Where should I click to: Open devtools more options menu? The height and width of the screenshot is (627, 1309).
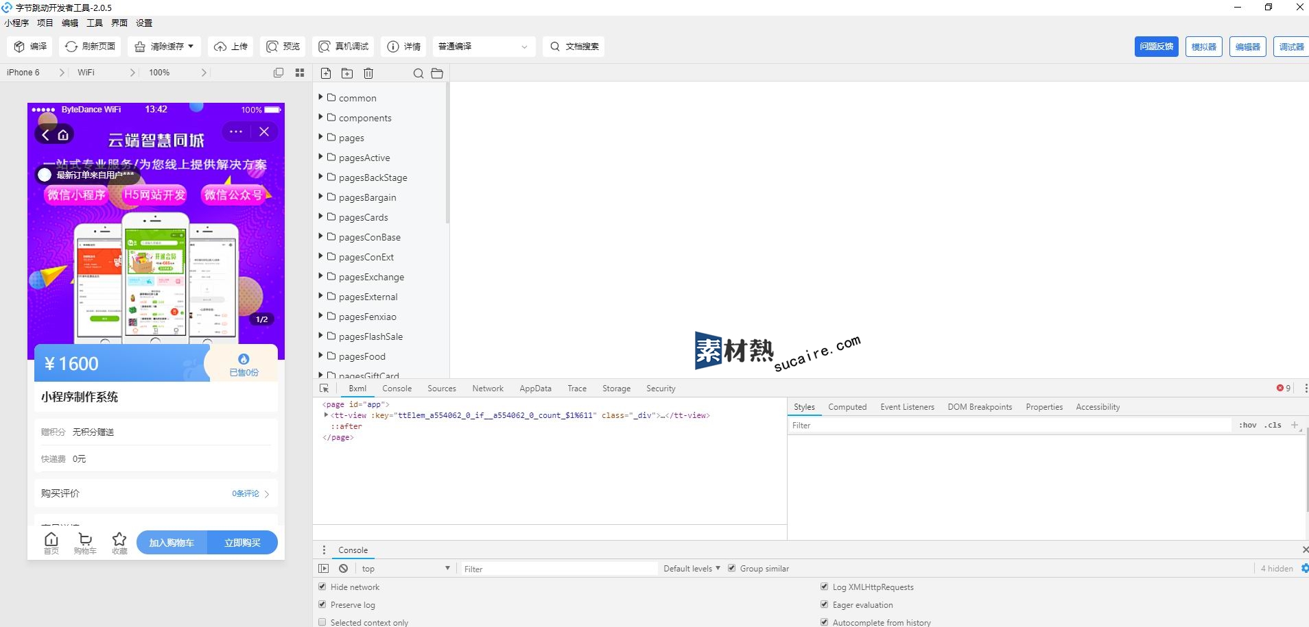point(1306,388)
